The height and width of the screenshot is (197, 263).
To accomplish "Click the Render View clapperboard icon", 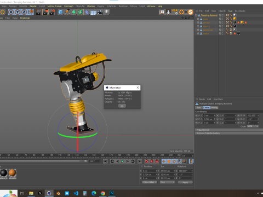I will coord(39,12).
